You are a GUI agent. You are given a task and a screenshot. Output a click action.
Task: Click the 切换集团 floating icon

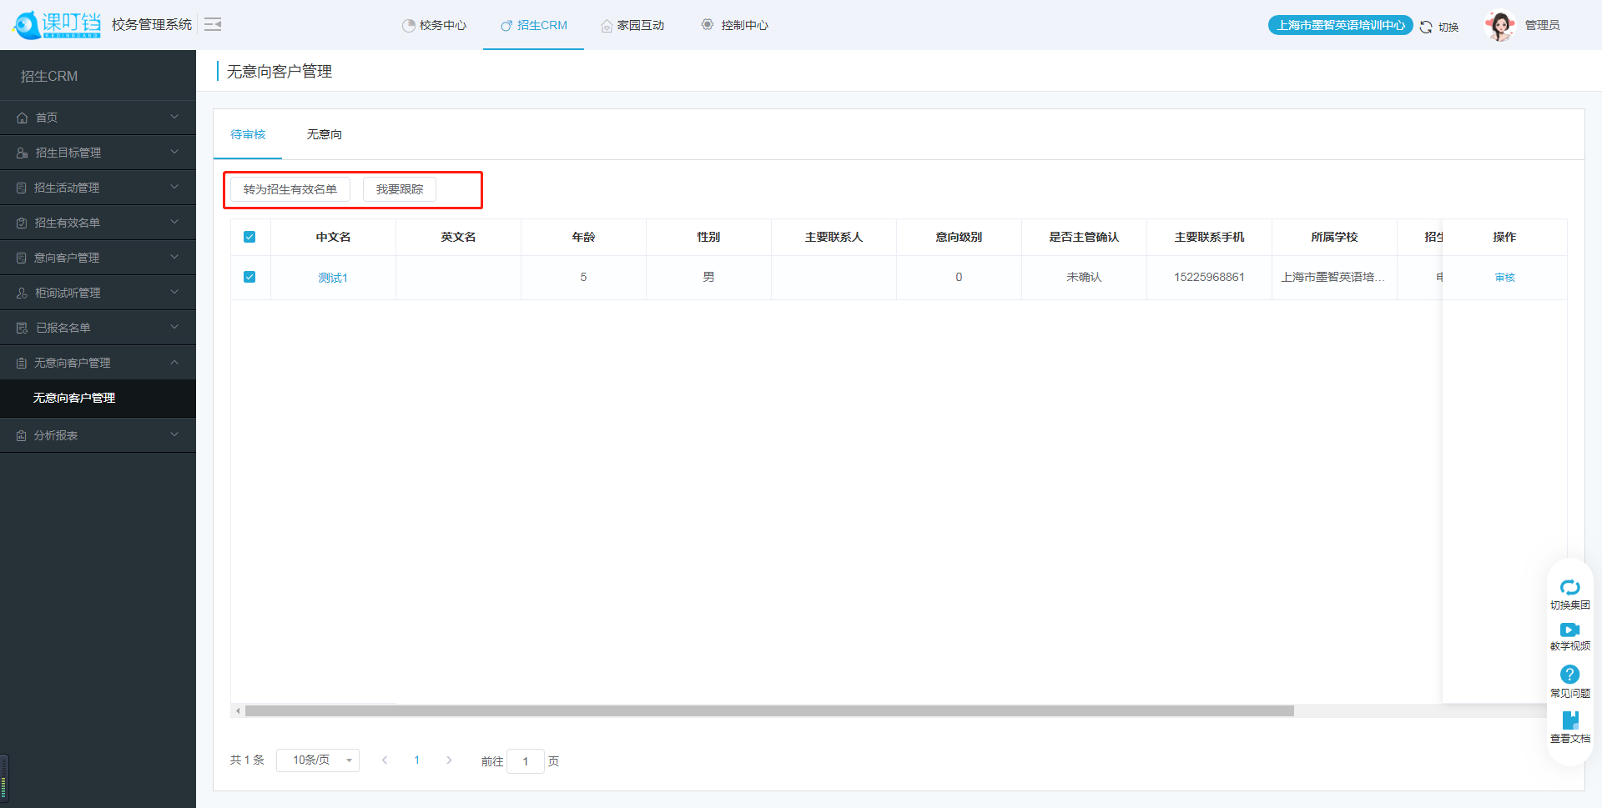[1569, 587]
